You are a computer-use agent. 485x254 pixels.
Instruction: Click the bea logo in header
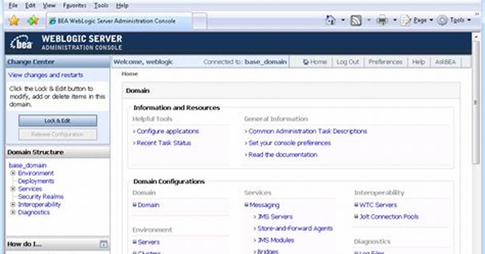[x=21, y=43]
